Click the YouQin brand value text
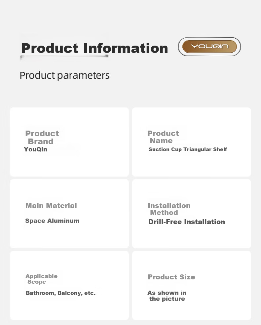This screenshot has height=325, width=261. click(35, 149)
